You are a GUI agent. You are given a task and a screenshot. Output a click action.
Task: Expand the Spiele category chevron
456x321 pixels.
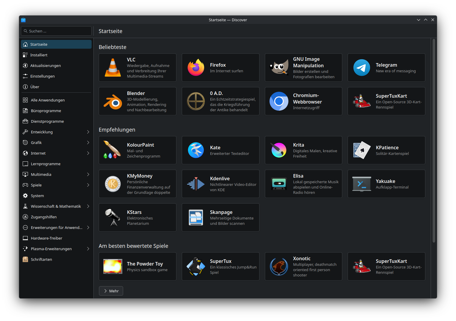pos(88,185)
